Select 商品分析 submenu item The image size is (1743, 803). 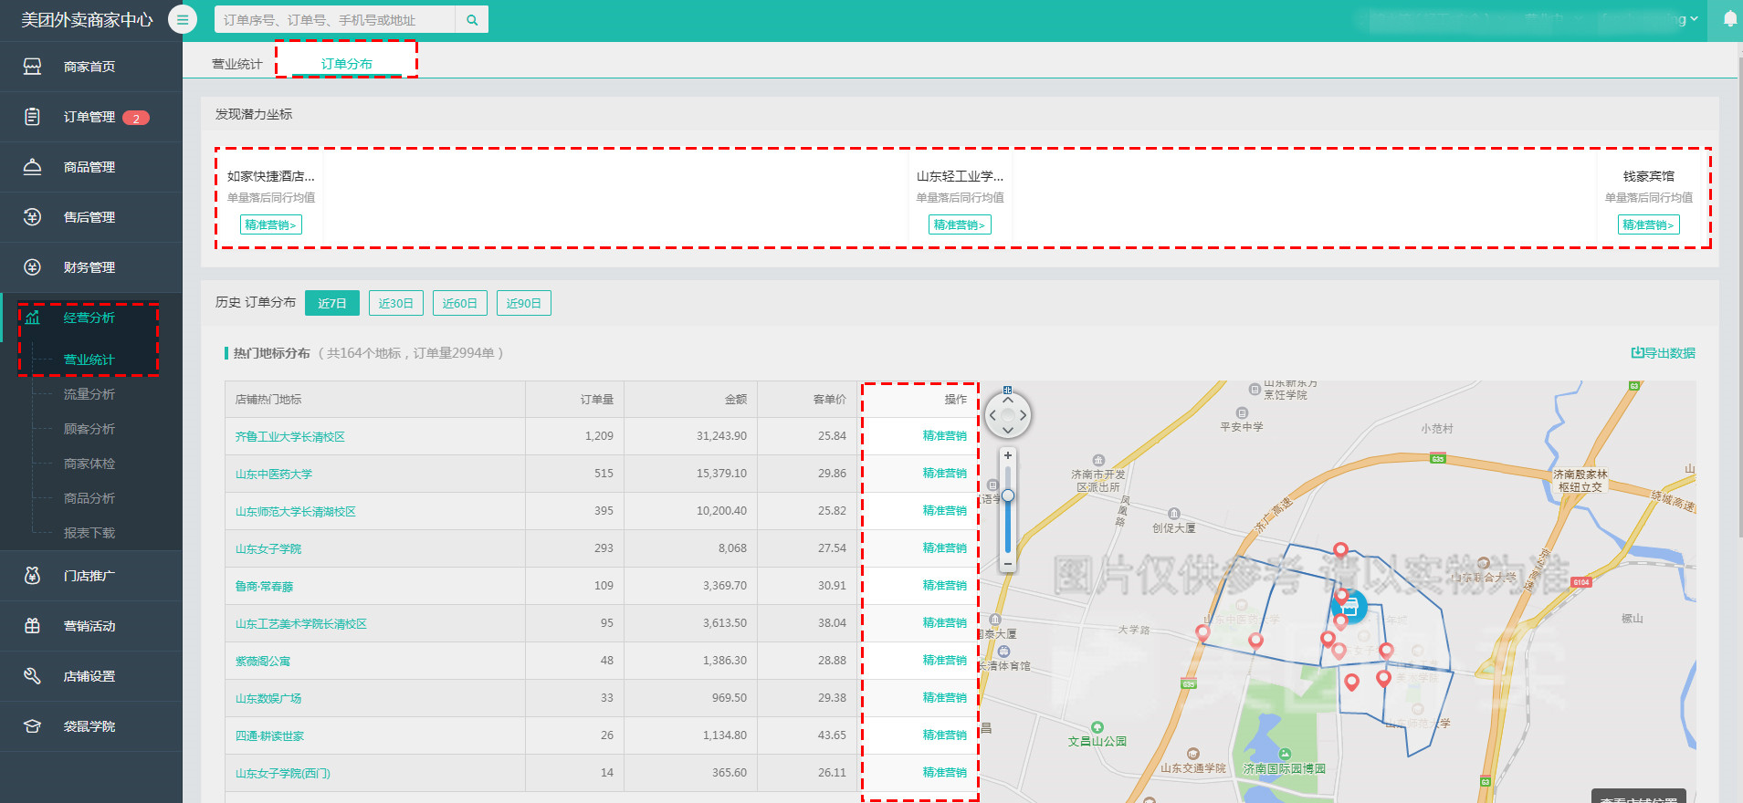[x=89, y=498]
